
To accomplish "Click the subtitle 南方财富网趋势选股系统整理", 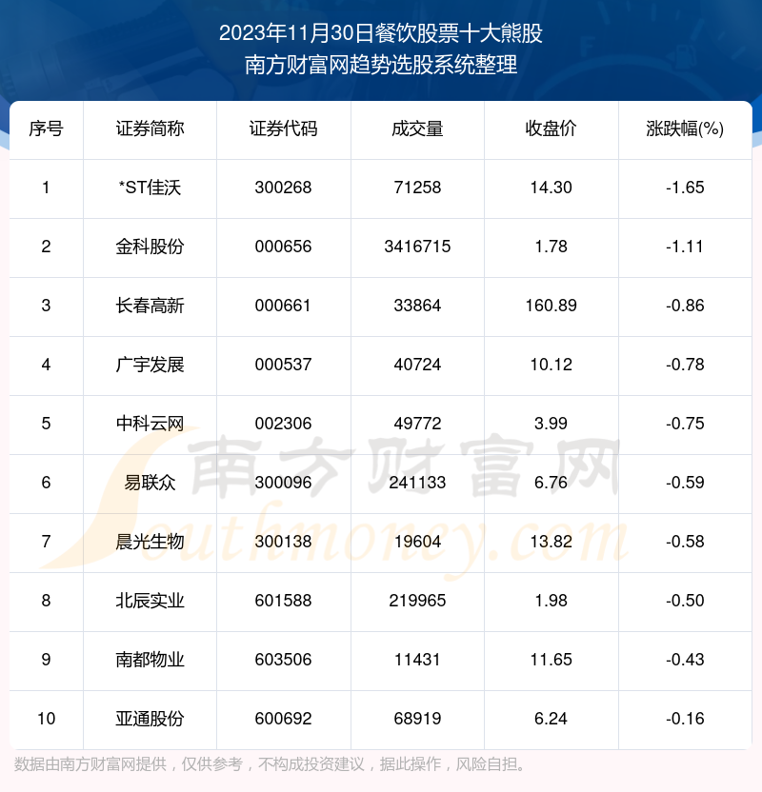I will pos(381,66).
